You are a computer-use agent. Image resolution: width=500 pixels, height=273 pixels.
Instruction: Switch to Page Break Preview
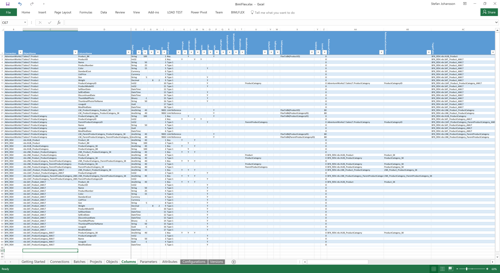451,269
